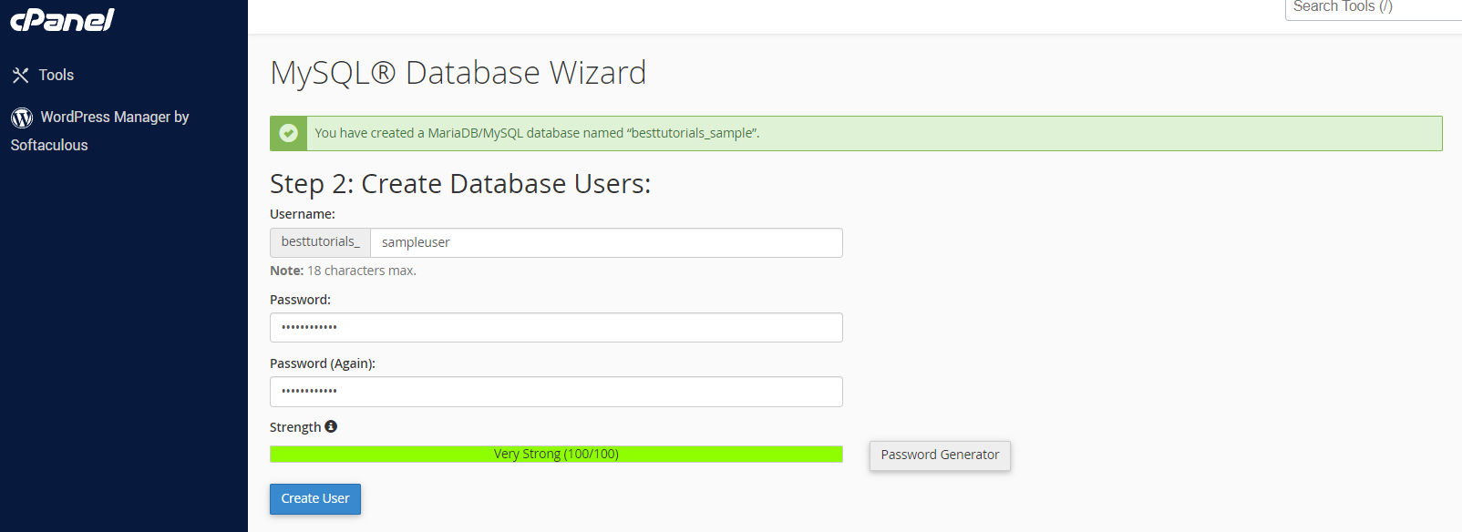Click the sampleuser username field
The image size is (1462, 532).
(606, 242)
